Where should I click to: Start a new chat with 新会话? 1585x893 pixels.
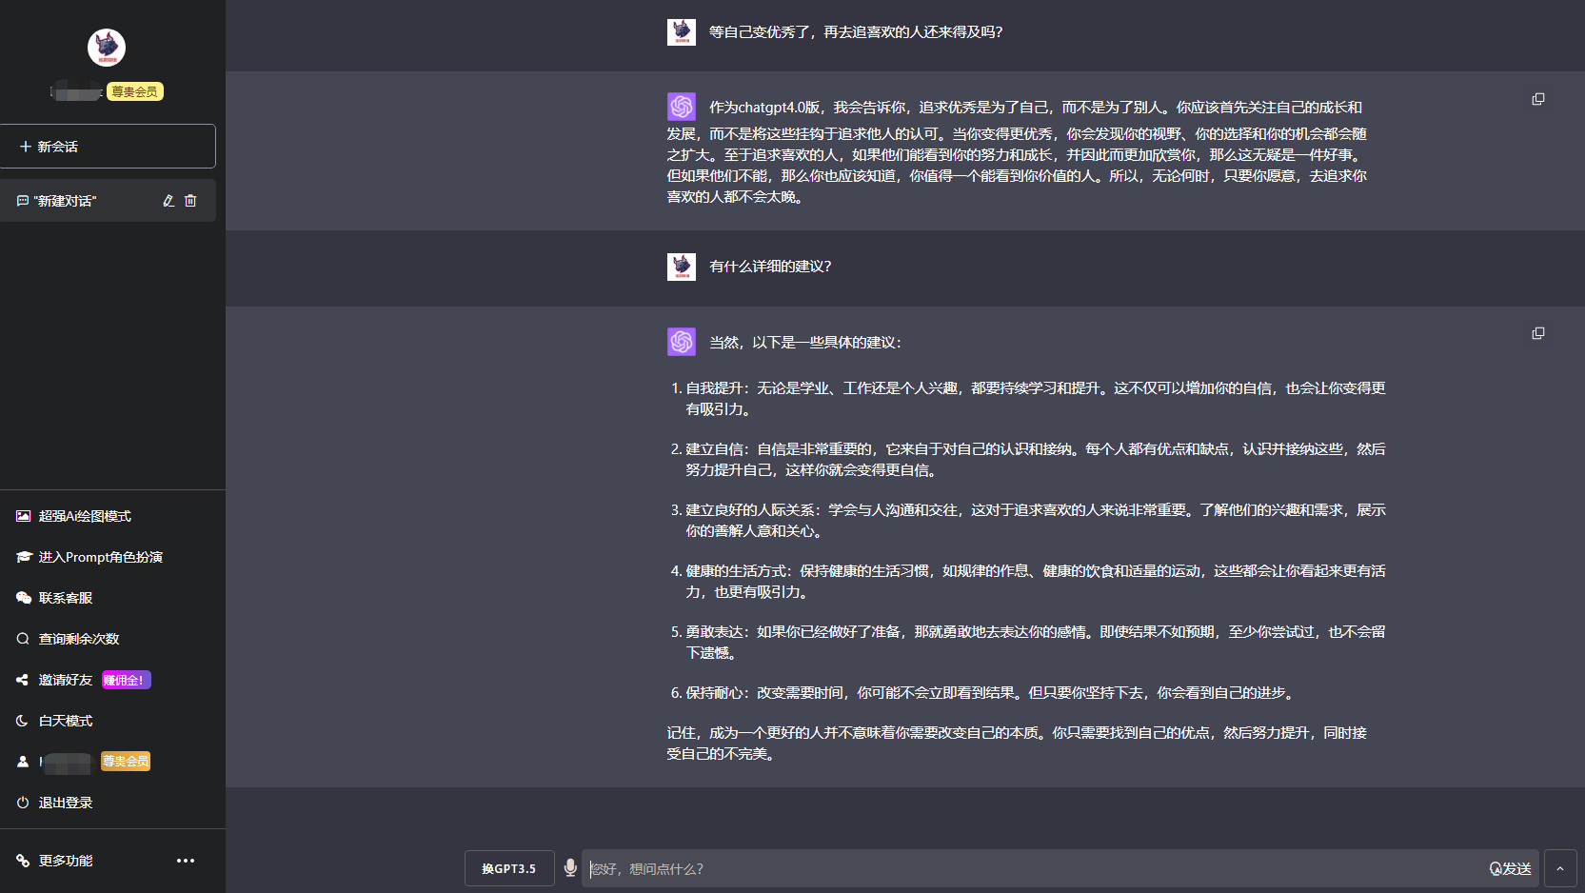tap(108, 147)
